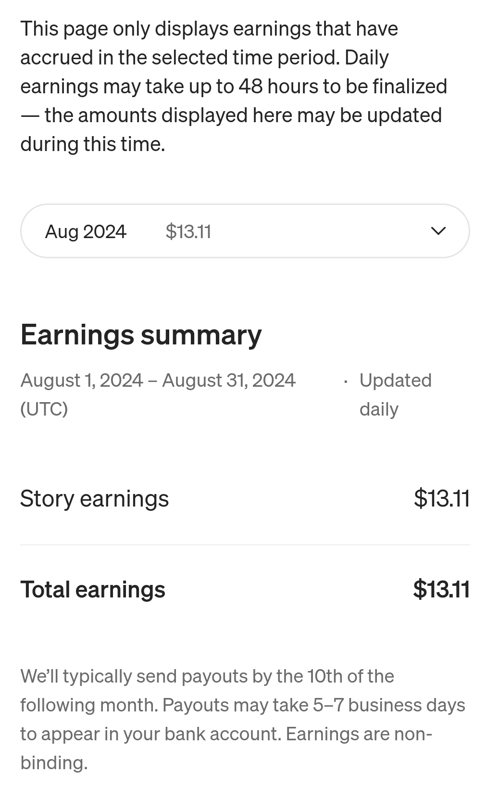The width and height of the screenshot is (499, 786).
Task: Click the Earnings summary heading
Action: [141, 335]
